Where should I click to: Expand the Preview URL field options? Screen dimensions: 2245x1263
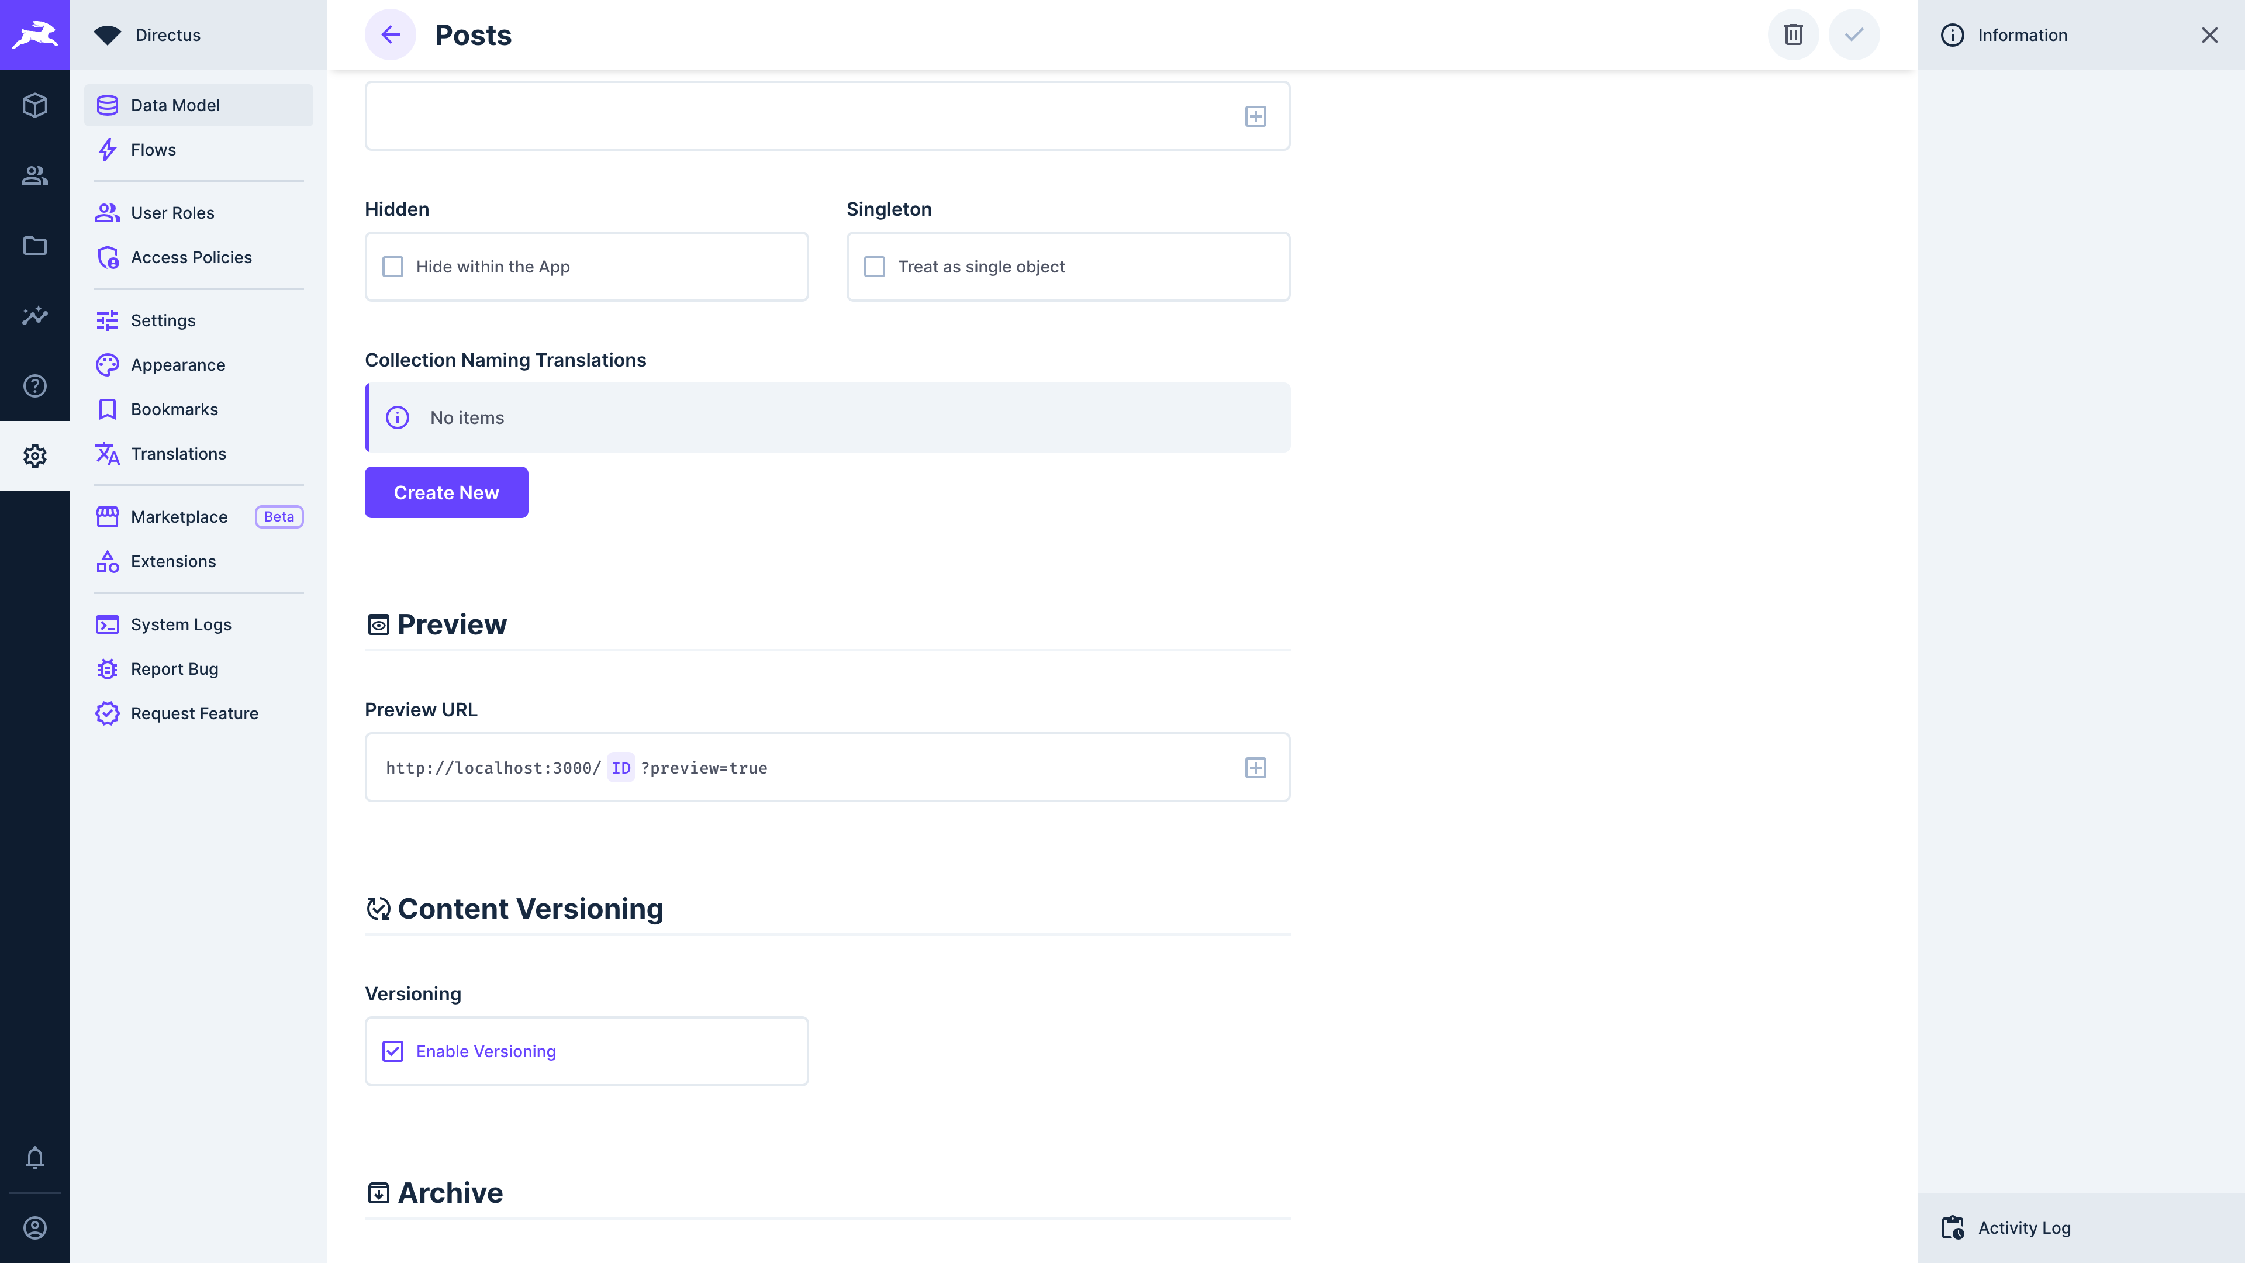point(1256,767)
